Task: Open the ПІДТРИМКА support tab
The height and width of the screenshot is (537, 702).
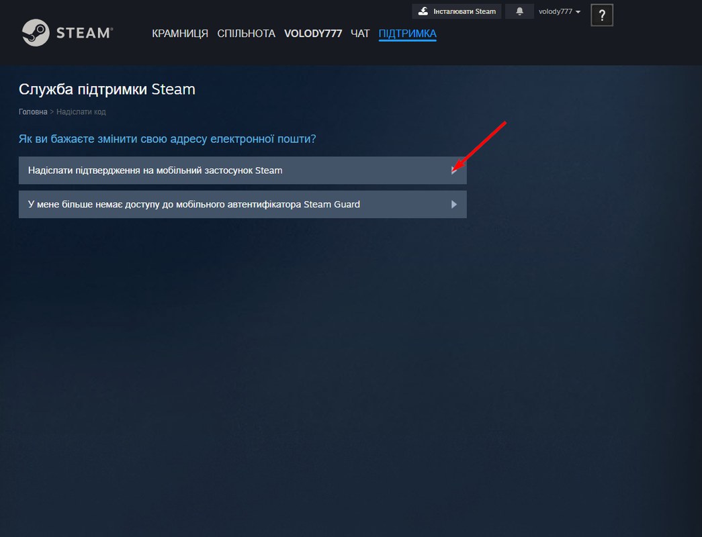Action: click(407, 34)
